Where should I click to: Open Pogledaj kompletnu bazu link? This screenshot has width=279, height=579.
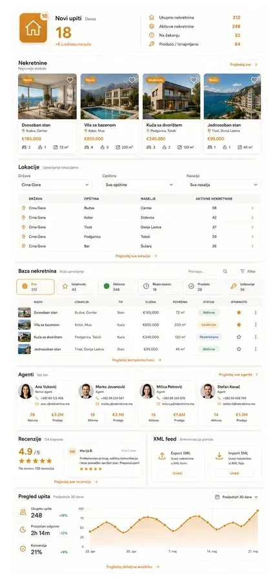tap(136, 360)
